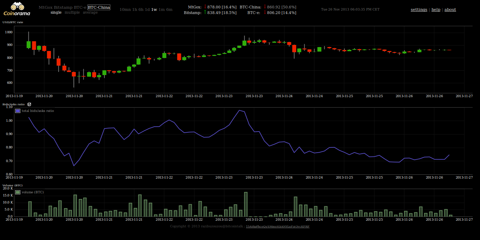Click the BTC-China price 860.92 [50.6%]

(282, 7)
